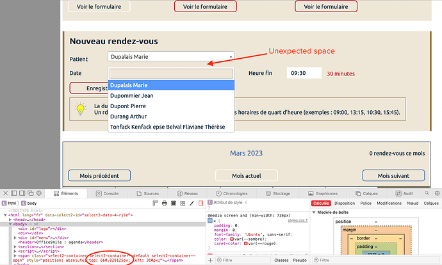
Task: Click the Mois précédent button
Action: pos(99,175)
